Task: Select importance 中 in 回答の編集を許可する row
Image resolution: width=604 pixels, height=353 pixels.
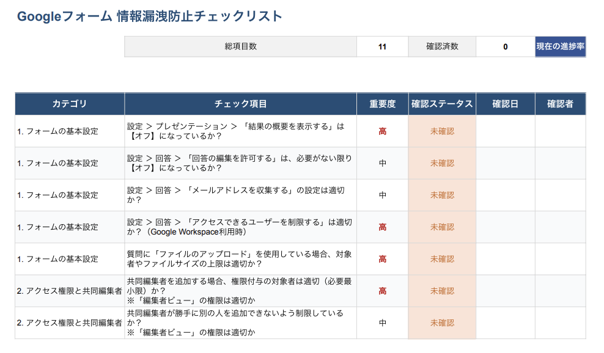Action: tap(383, 163)
